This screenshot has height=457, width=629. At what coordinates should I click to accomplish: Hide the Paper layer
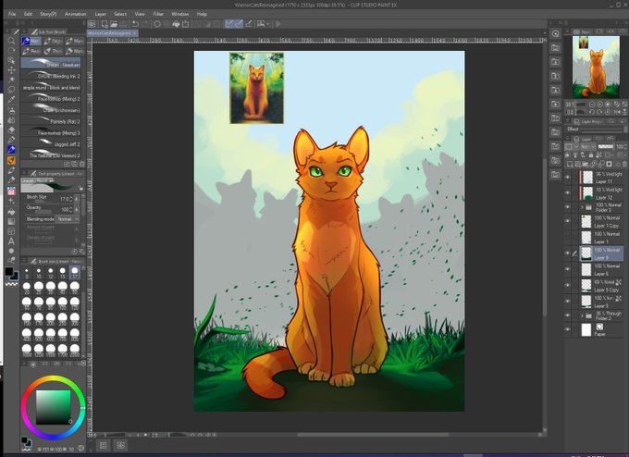pyautogui.click(x=567, y=329)
